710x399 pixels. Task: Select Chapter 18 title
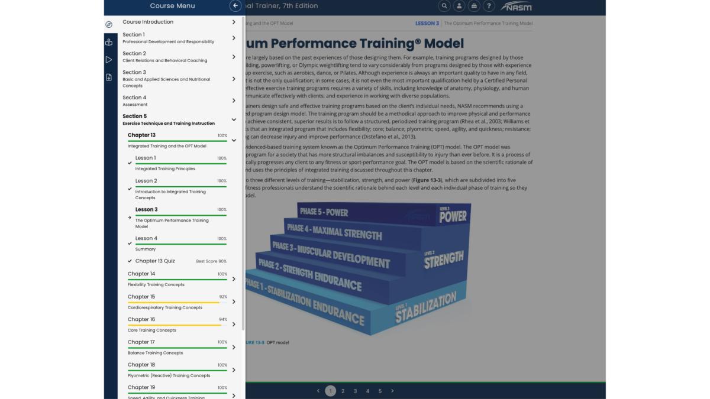tap(141, 365)
